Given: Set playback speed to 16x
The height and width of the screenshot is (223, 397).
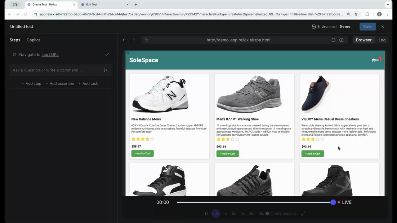Looking at the screenshot, I should click(261, 213).
